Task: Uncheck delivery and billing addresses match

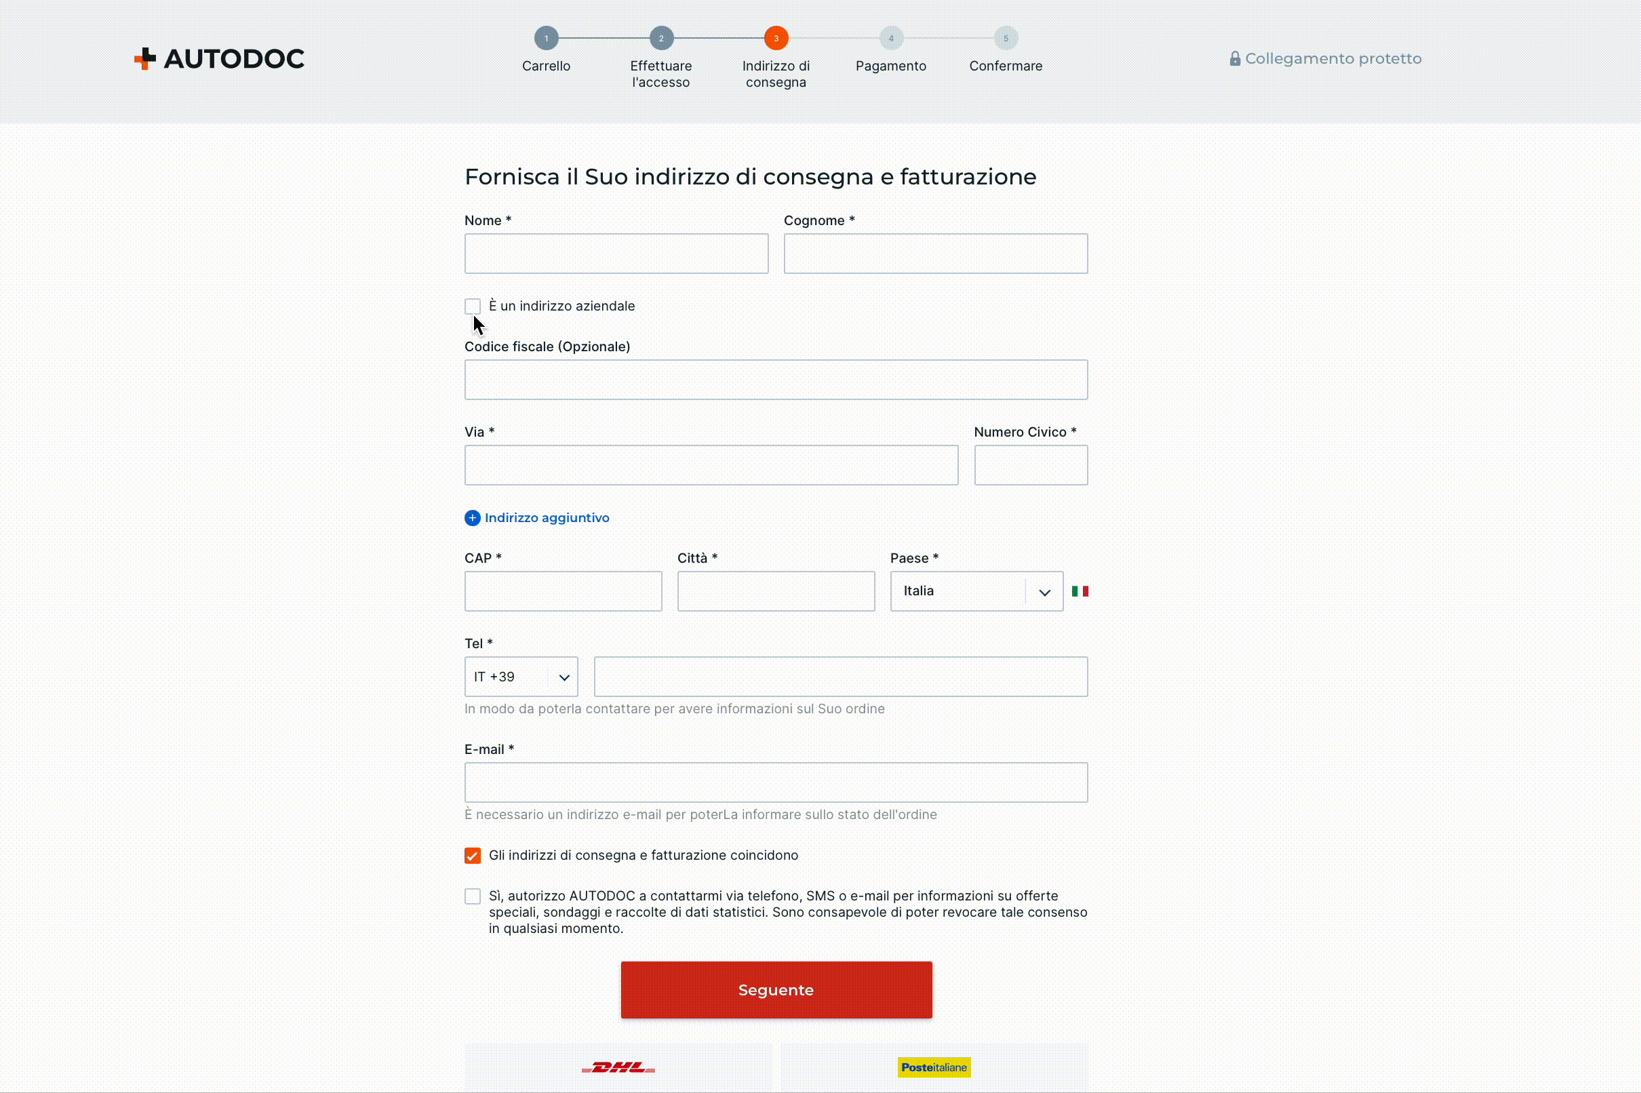Action: click(473, 855)
